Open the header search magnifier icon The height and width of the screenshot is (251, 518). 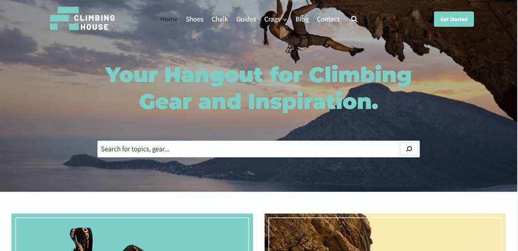[354, 19]
